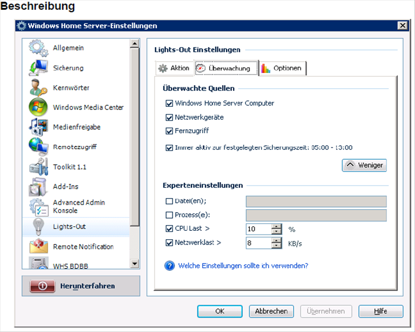Enable the Prozess(e) checkbox

coord(169,215)
